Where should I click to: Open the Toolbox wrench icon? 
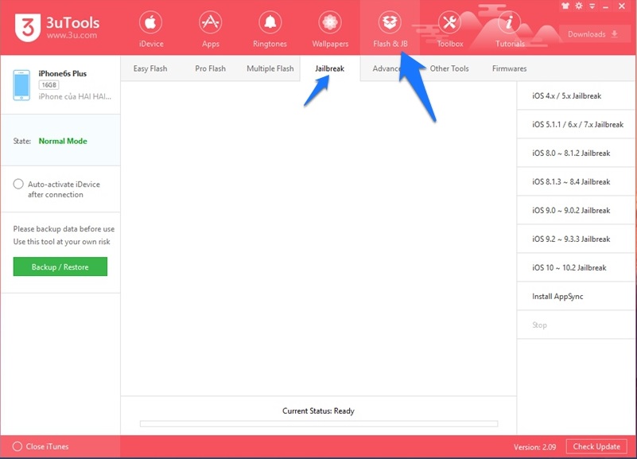(449, 22)
